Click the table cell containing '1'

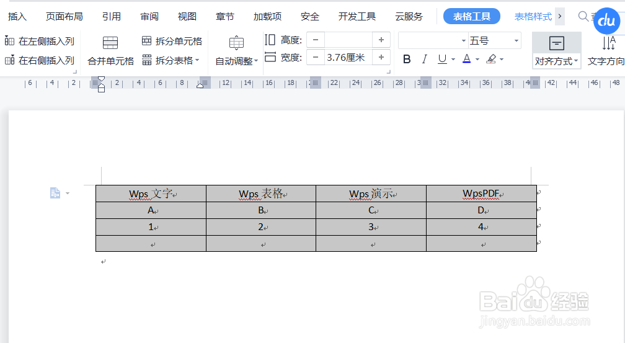pos(151,227)
